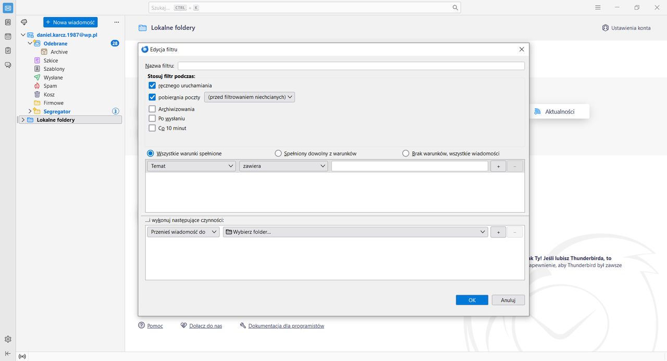Collapse the Odebrane folder
The width and height of the screenshot is (667, 361).
tap(30, 43)
